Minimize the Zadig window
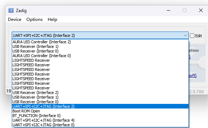This screenshot has width=208, height=128. click(169, 10)
